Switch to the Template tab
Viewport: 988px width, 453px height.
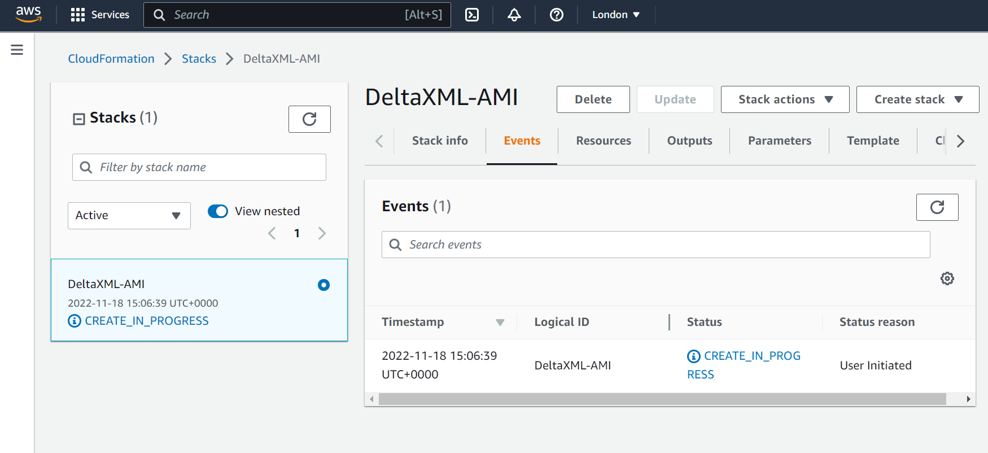[872, 141]
